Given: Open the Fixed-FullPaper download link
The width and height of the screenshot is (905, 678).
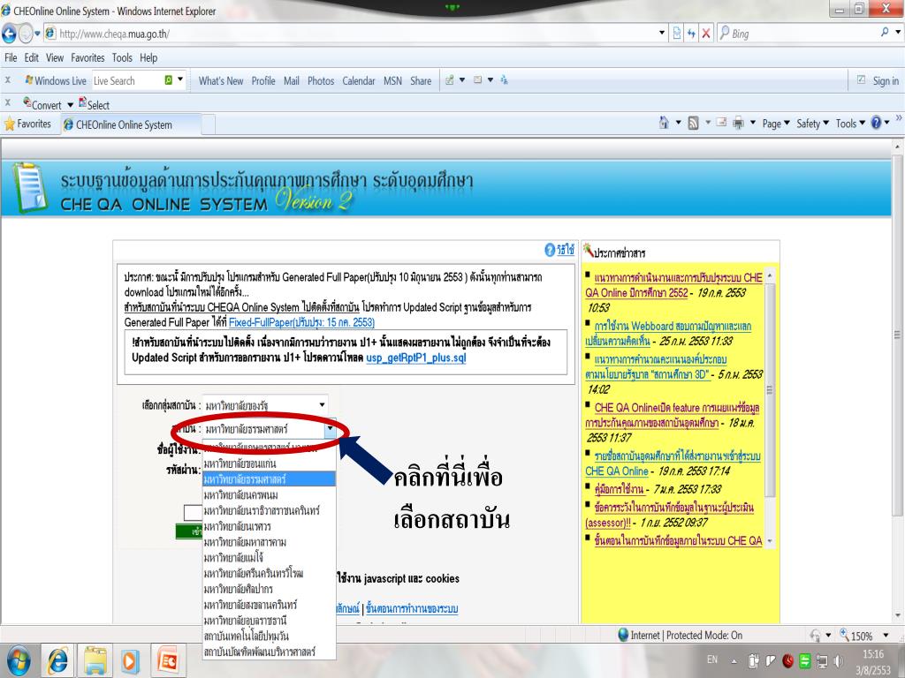Looking at the screenshot, I should 301,322.
